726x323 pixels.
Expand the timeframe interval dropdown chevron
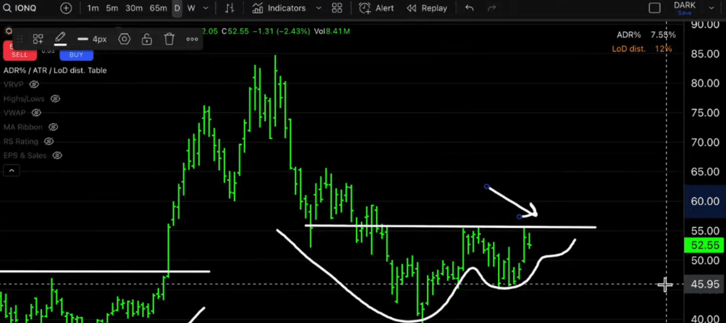(x=206, y=8)
